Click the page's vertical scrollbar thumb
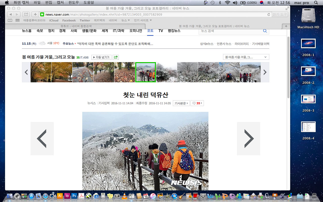The width and height of the screenshot is (323, 202). point(288,67)
